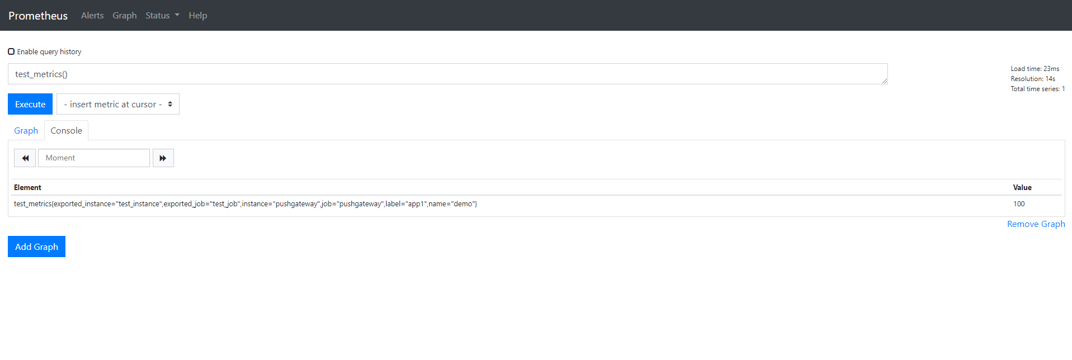Step the moment backward with the rewind icon
The width and height of the screenshot is (1072, 360).
pos(25,158)
